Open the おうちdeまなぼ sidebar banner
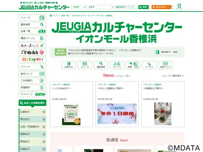The width and height of the screenshot is (203, 152). [x=32, y=45]
